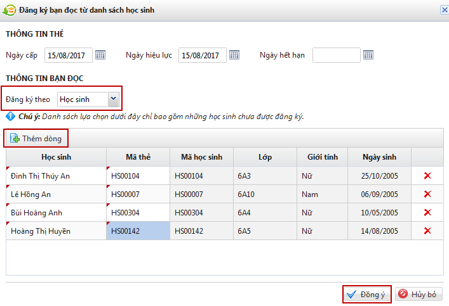Open calendar picker for Ngày hết hạn
Screen dimensions: 449x306
click(x=368, y=55)
